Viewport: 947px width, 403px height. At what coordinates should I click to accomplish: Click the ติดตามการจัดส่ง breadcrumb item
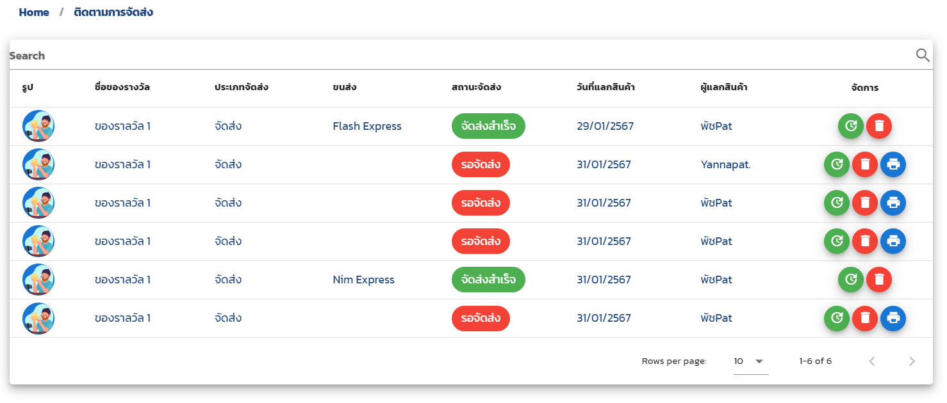tap(113, 12)
